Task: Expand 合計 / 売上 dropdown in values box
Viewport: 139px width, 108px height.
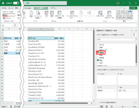Action: tap(136, 91)
